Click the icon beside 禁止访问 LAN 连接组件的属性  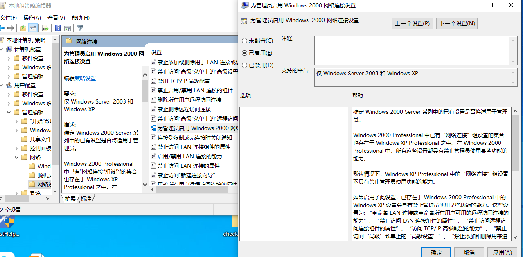[x=153, y=147]
